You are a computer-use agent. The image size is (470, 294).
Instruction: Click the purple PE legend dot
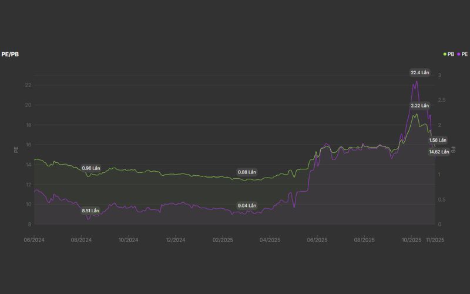[459, 54]
